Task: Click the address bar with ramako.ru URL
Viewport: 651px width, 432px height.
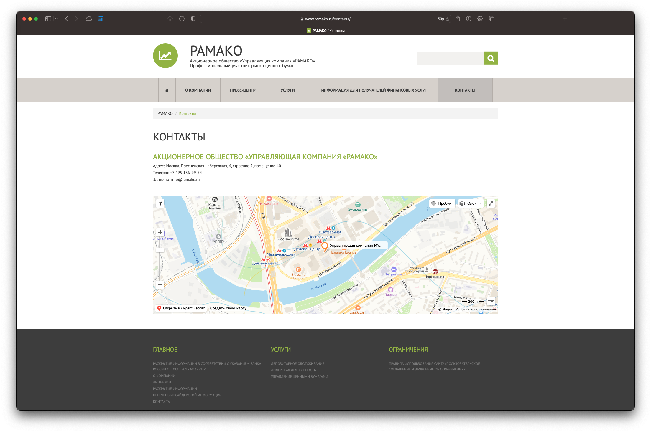Action: [325, 19]
